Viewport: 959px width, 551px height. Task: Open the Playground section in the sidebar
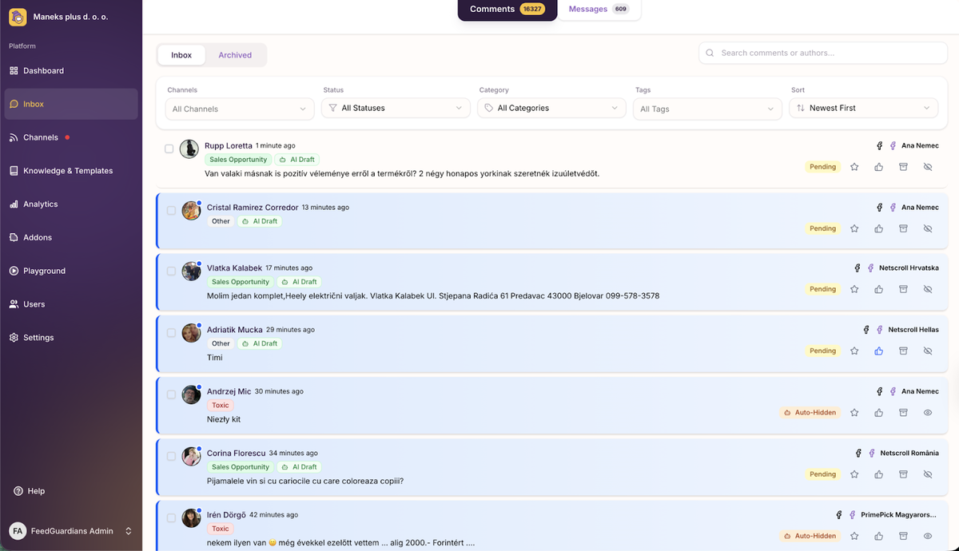pyautogui.click(x=42, y=270)
